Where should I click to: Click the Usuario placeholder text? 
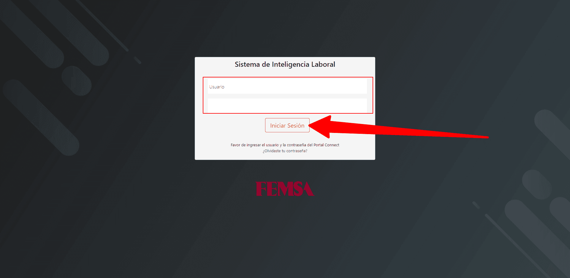[x=217, y=87]
